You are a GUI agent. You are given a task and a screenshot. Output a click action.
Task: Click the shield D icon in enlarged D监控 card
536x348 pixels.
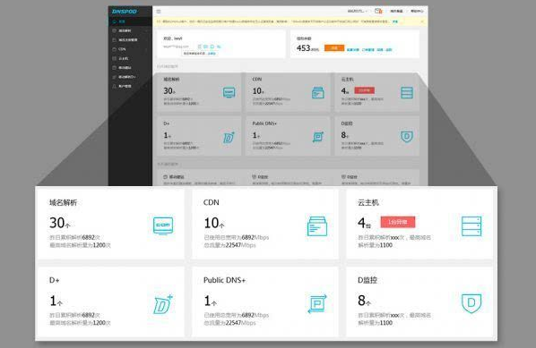tap(471, 303)
